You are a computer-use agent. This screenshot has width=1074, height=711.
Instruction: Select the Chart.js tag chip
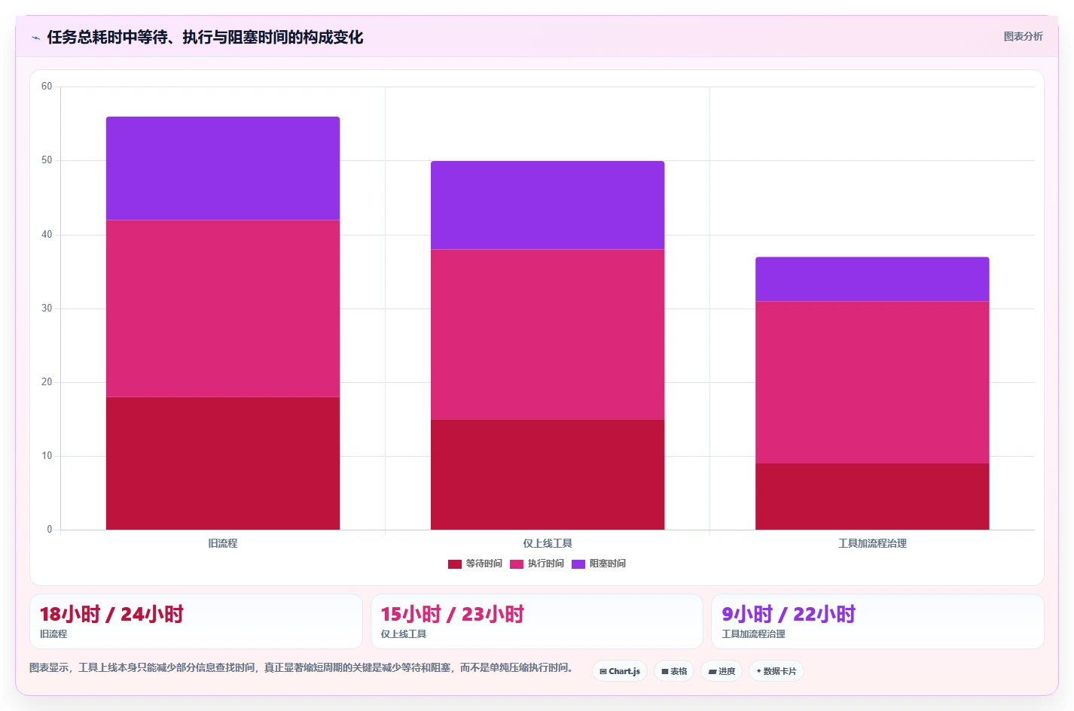click(x=620, y=671)
